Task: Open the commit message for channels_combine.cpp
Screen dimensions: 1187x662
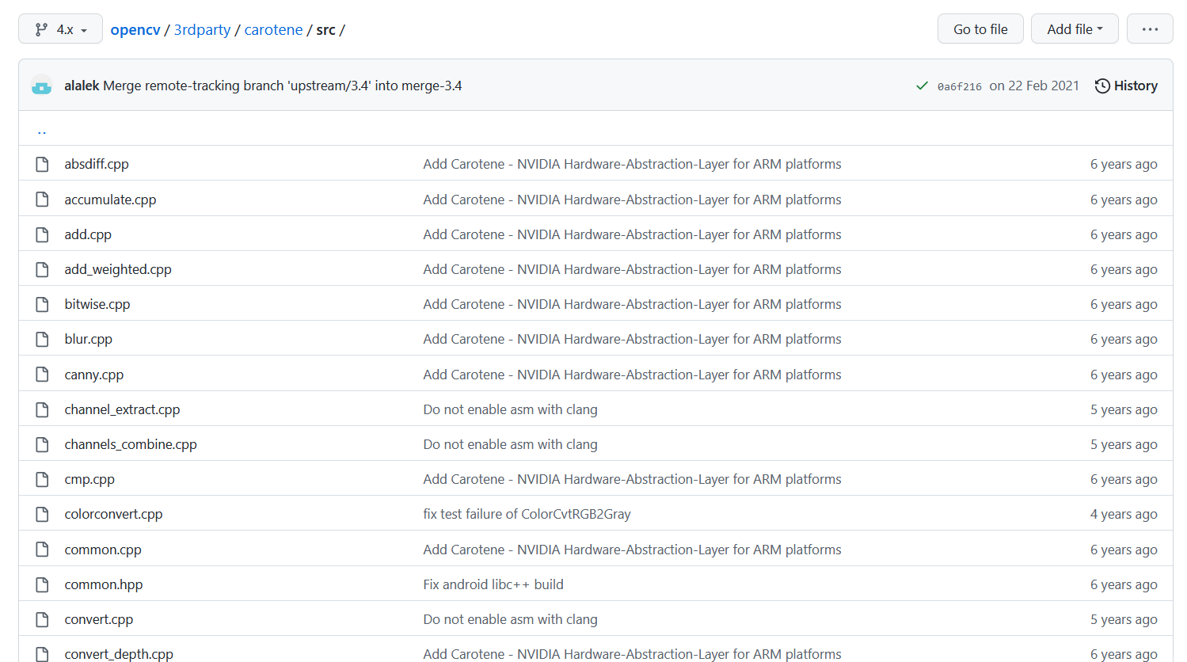Action: point(510,444)
